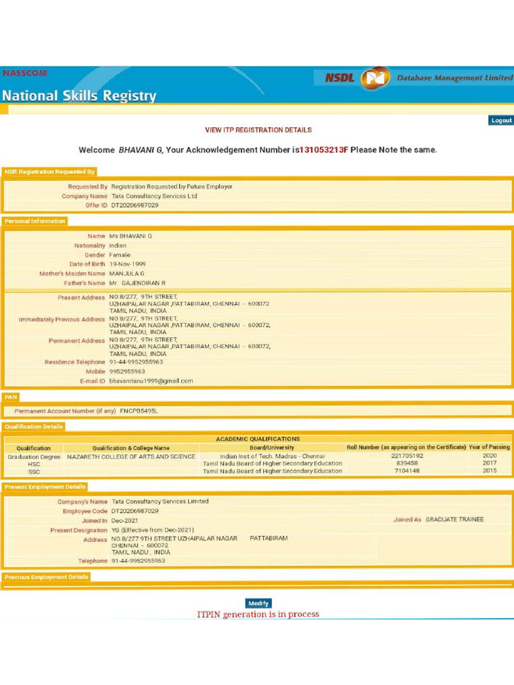Image resolution: width=514 pixels, height=685 pixels.
Task: Select the 'Previous Employment Details' section header
Action: click(x=46, y=577)
